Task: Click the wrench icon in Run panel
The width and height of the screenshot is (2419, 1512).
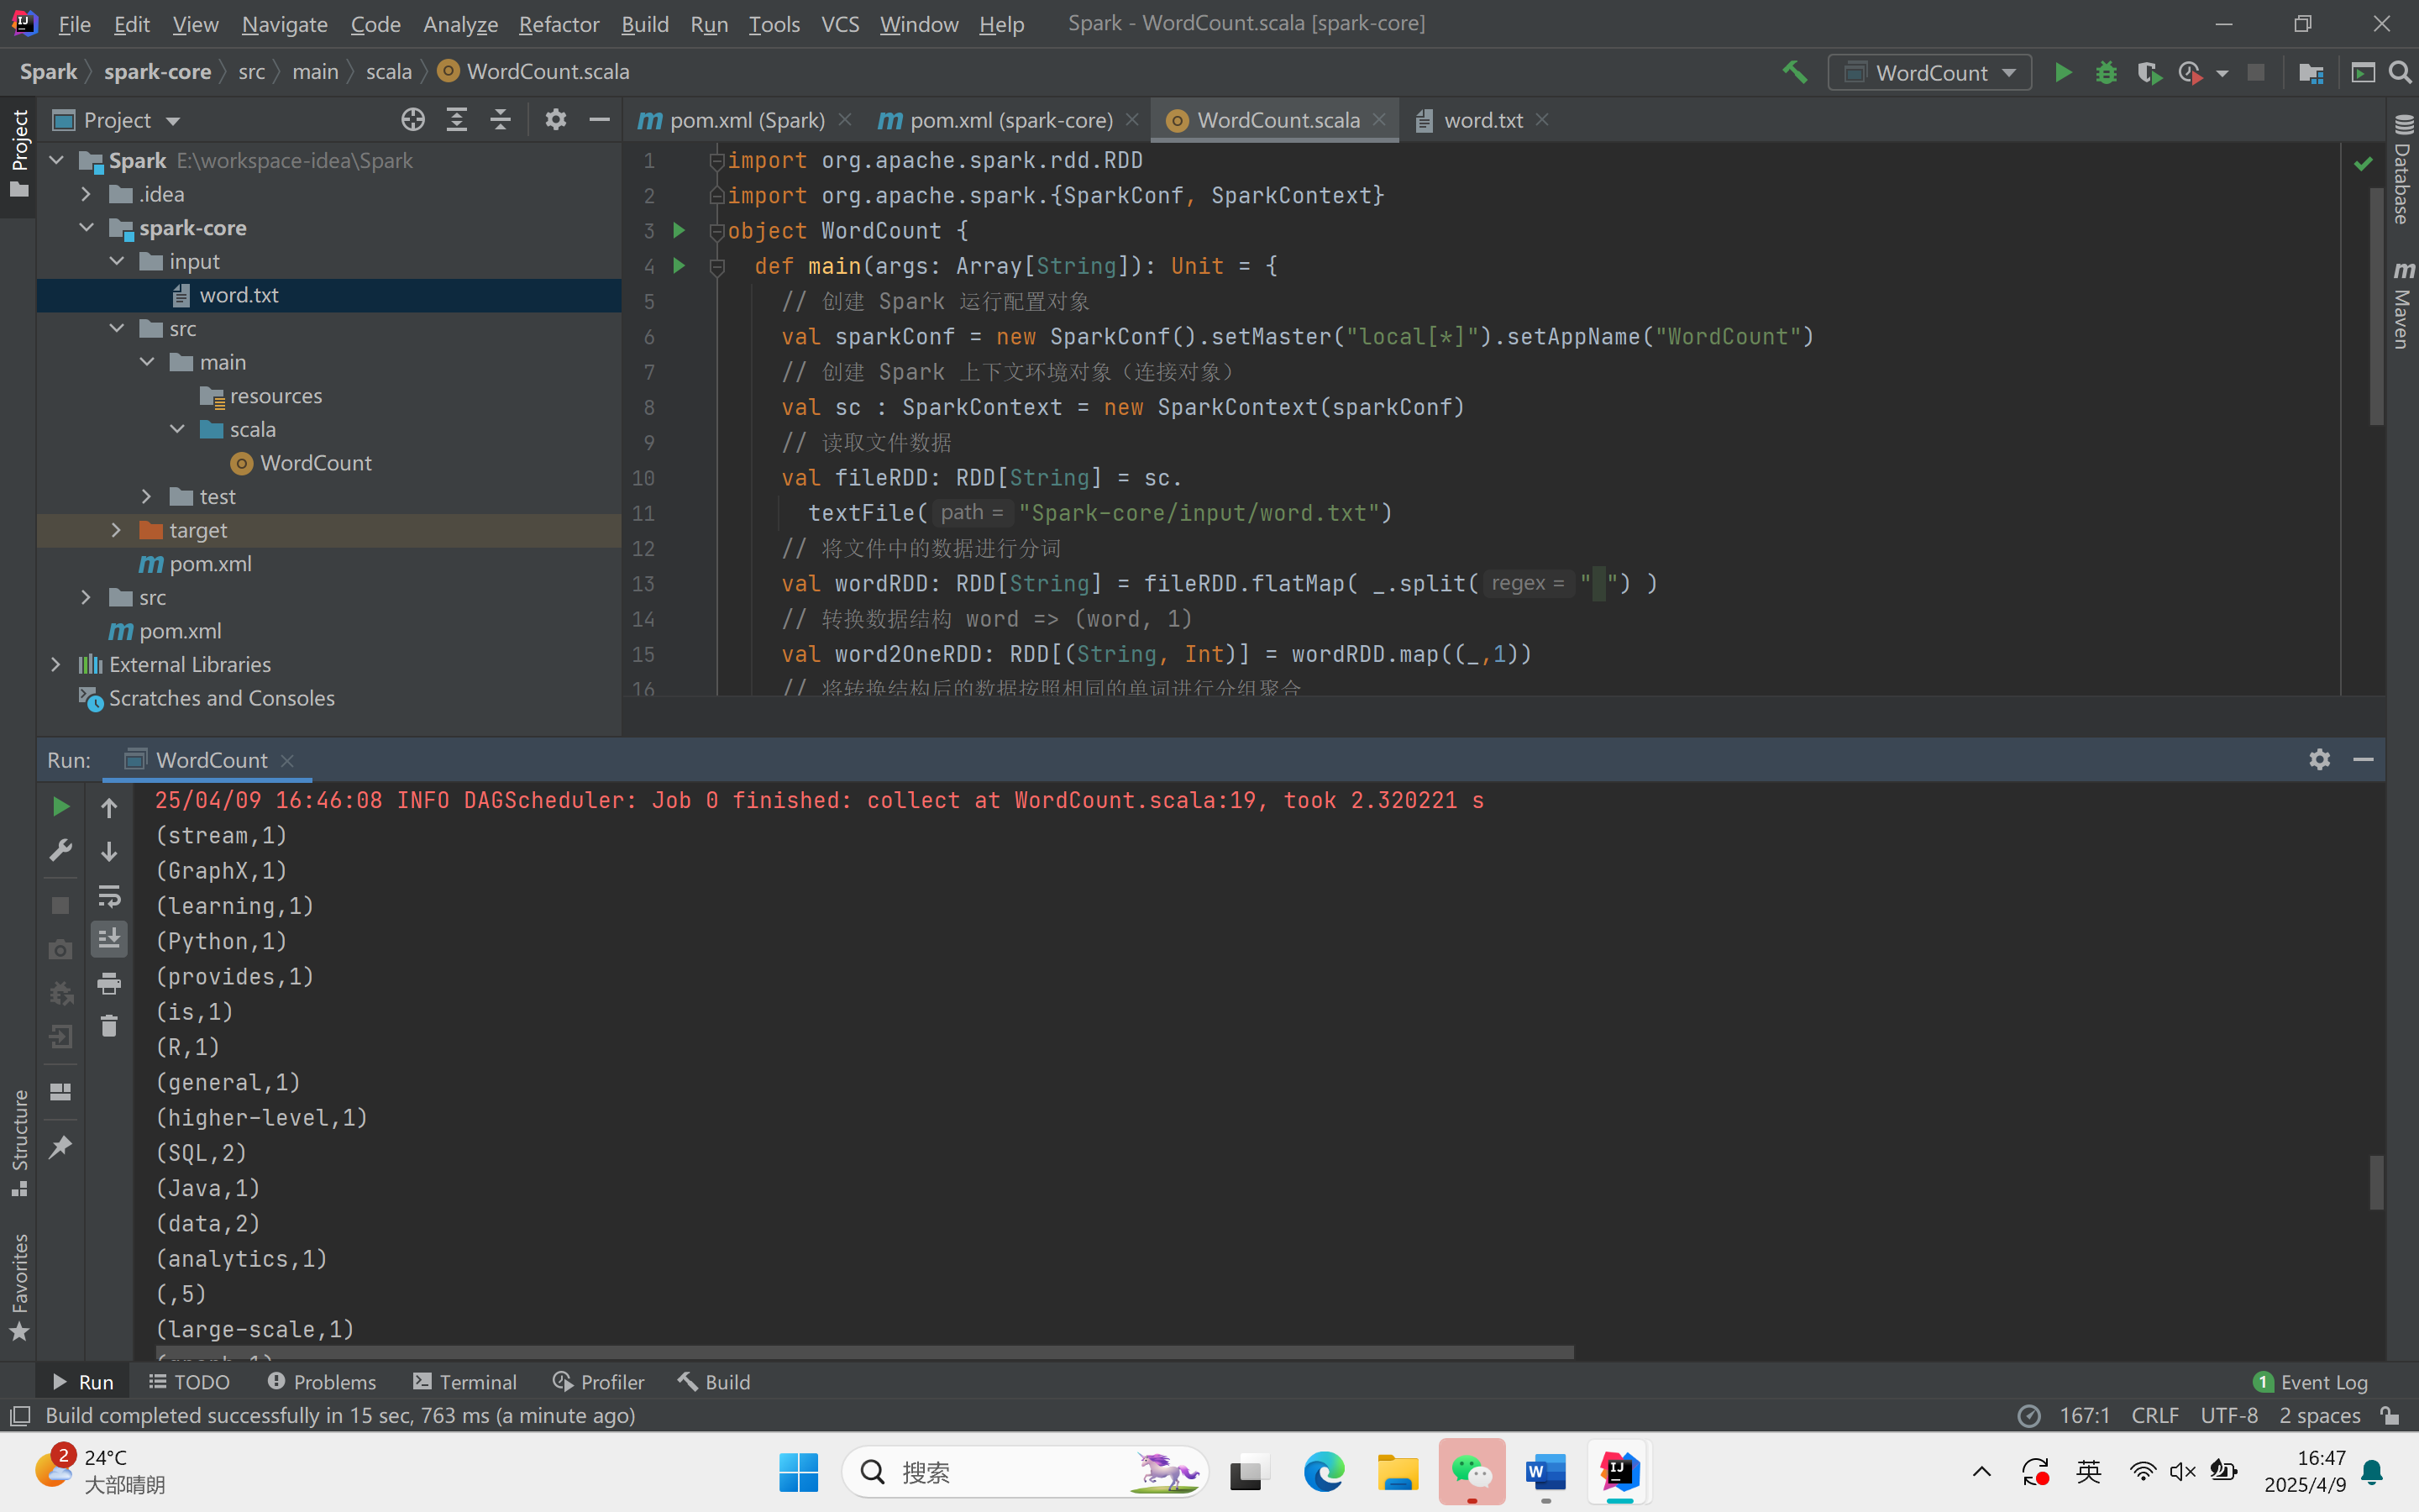Action: coord(60,851)
